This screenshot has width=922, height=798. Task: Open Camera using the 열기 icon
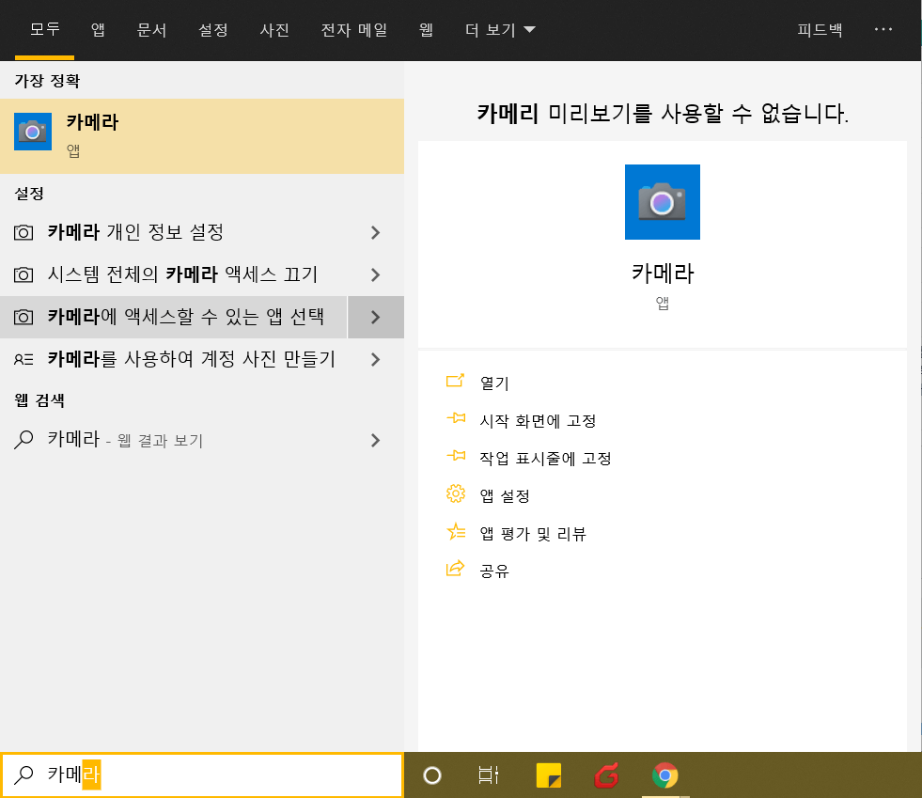pos(456,382)
